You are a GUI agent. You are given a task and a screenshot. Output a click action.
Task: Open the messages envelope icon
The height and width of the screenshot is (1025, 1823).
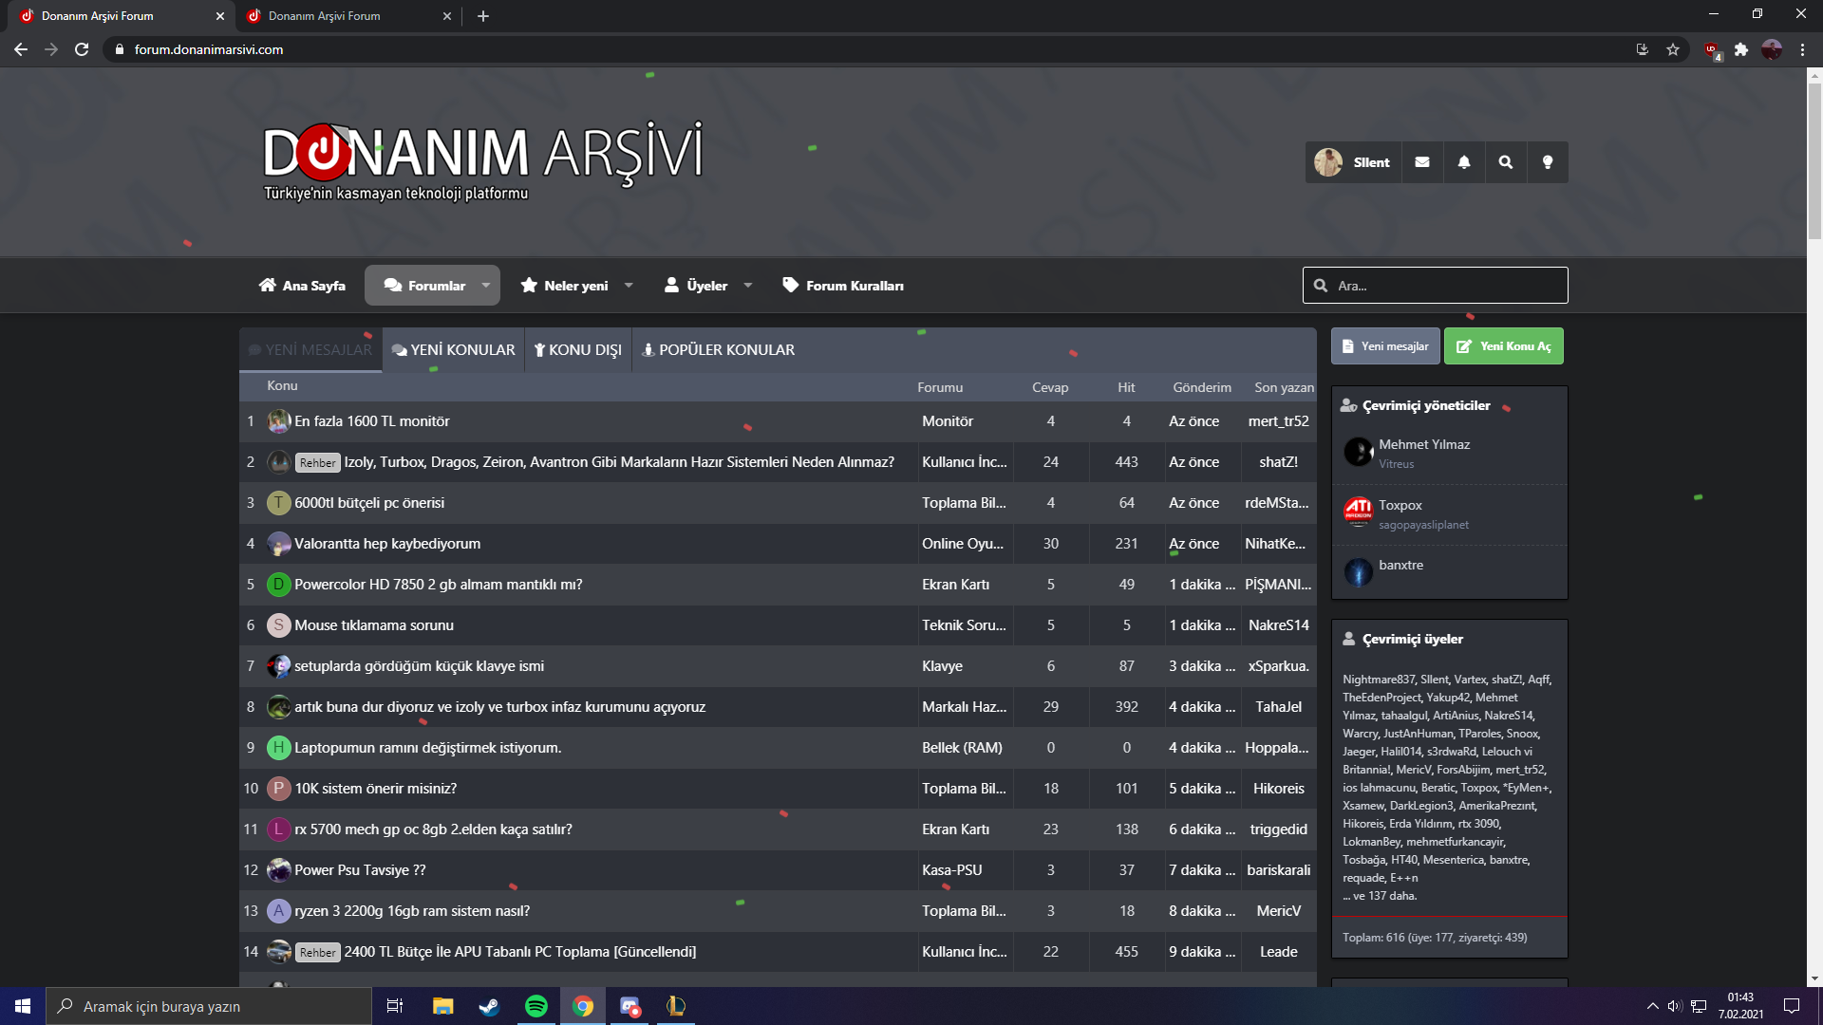[1421, 162]
